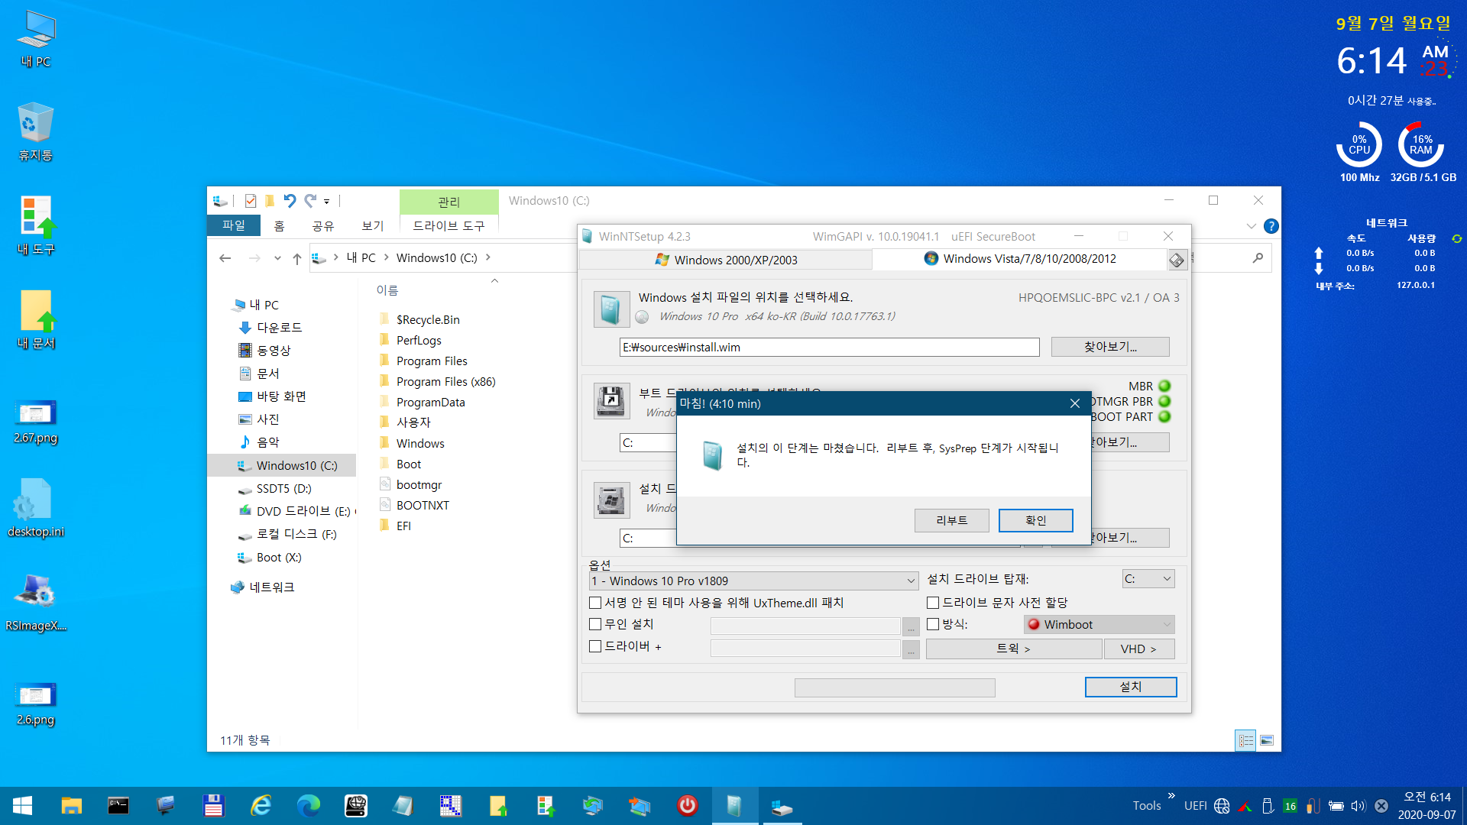Open the 트윅 > options button
Viewport: 1467px width, 825px height.
1014,649
